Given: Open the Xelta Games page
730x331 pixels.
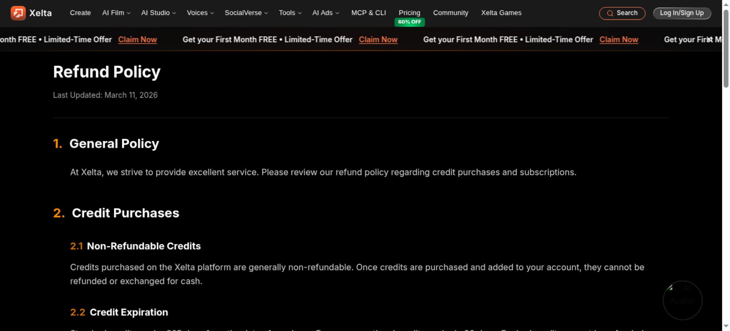Looking at the screenshot, I should [501, 13].
